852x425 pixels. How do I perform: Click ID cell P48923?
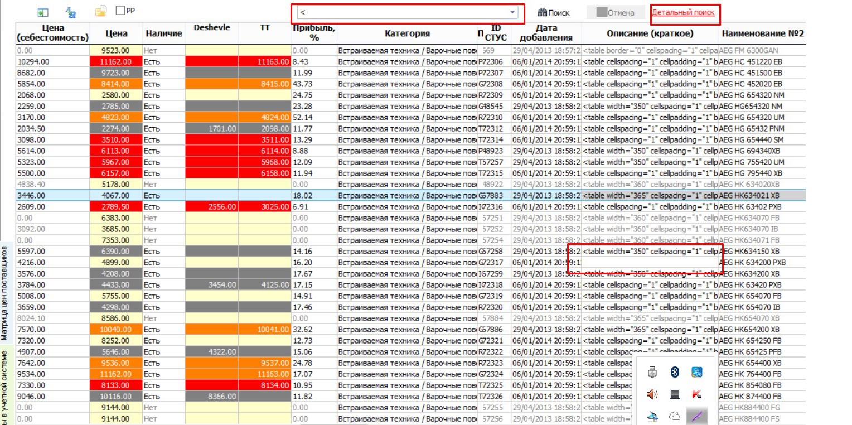[x=494, y=151]
